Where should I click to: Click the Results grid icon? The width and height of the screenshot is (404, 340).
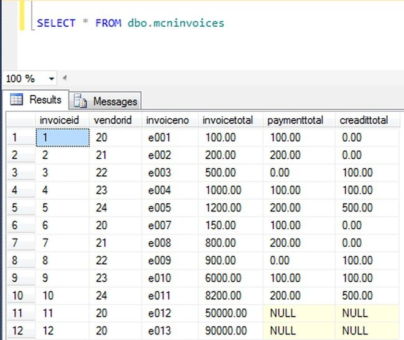click(17, 99)
